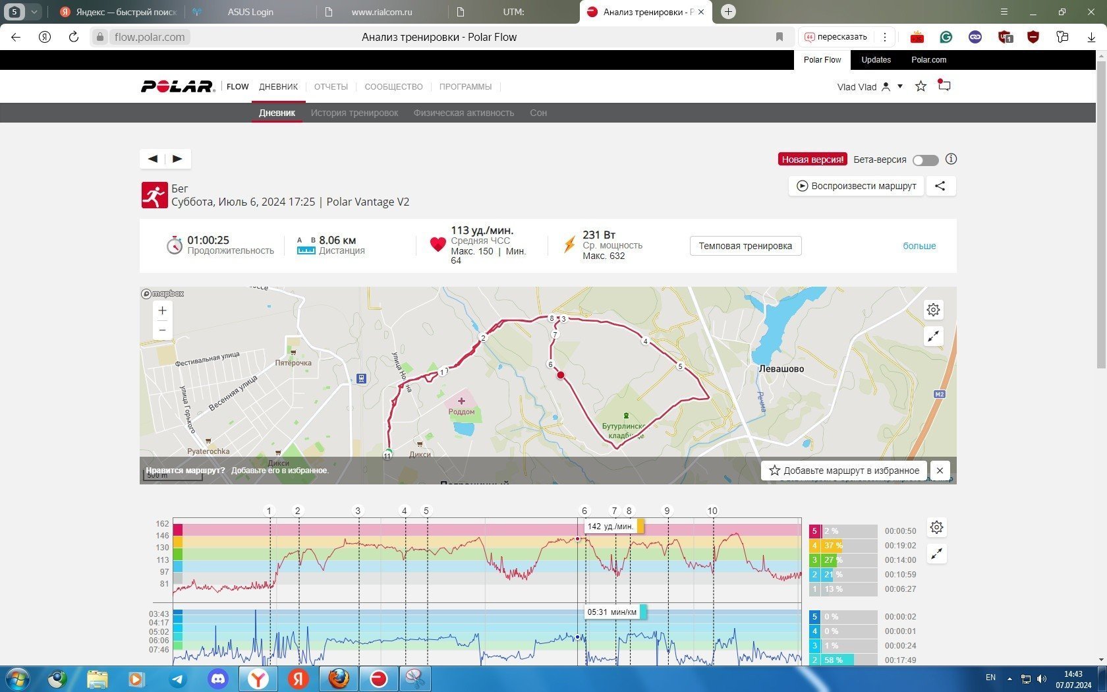Show hidden system tray icons
Image resolution: width=1107 pixels, height=692 pixels.
tap(1009, 679)
